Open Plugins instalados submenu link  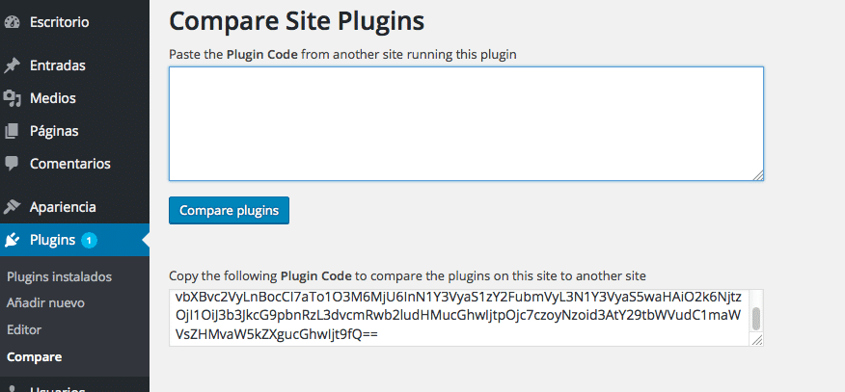coord(59,277)
